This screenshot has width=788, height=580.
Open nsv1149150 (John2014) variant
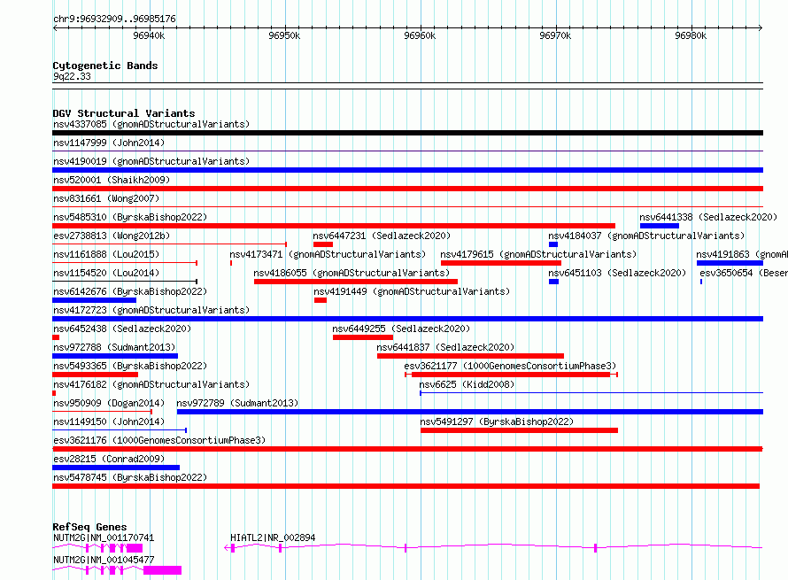click(109, 421)
